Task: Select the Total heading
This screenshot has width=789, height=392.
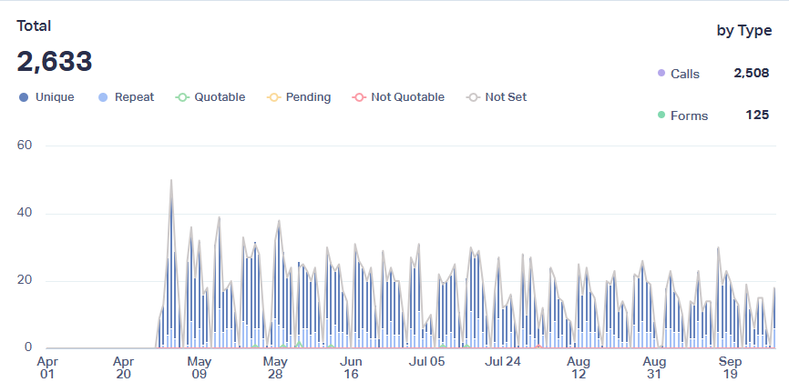Action: tap(34, 26)
